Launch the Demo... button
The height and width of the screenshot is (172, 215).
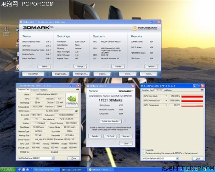(x=128, y=74)
